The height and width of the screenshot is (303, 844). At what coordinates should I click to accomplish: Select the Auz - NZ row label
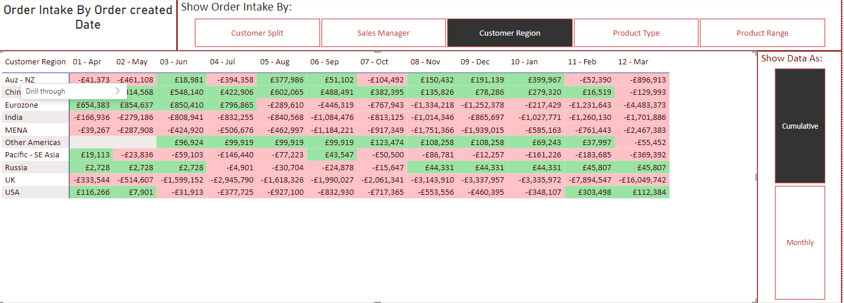[20, 80]
